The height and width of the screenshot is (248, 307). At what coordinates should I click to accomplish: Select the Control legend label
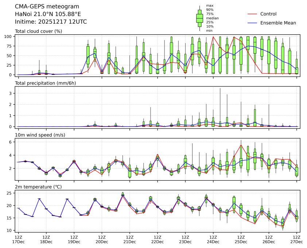point(268,14)
